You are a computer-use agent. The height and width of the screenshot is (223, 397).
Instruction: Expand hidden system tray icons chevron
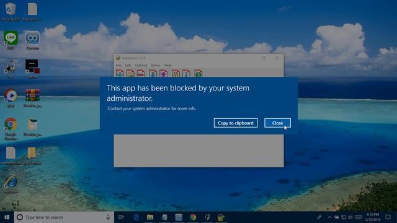(329, 217)
